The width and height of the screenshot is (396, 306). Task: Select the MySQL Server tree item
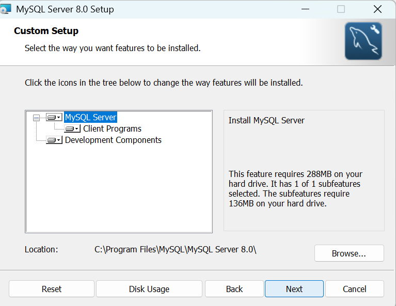pyautogui.click(x=90, y=118)
